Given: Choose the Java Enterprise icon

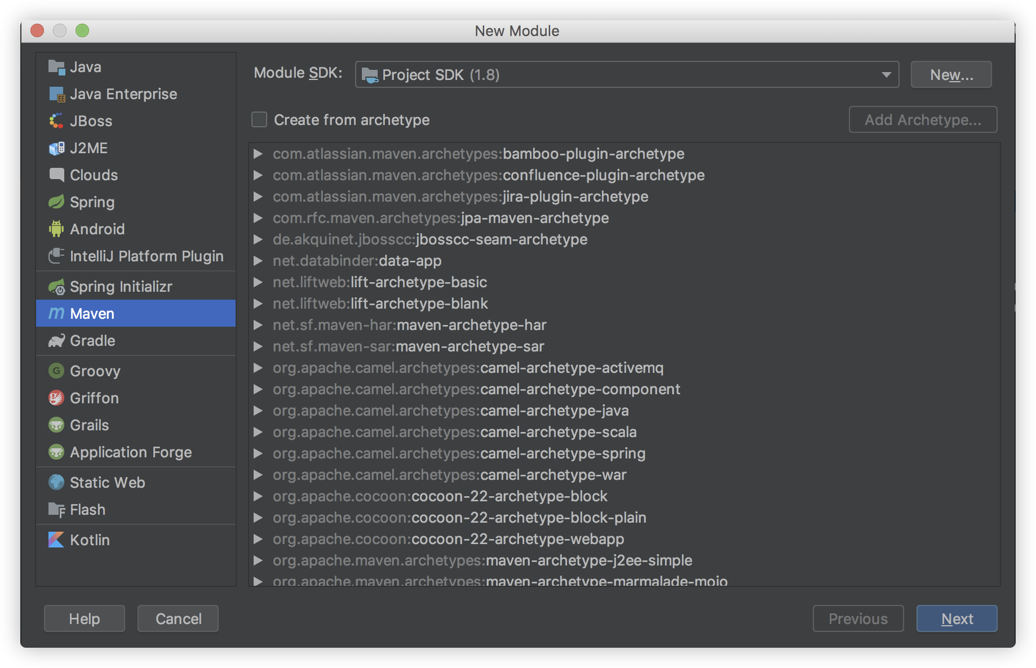Looking at the screenshot, I should [x=56, y=94].
